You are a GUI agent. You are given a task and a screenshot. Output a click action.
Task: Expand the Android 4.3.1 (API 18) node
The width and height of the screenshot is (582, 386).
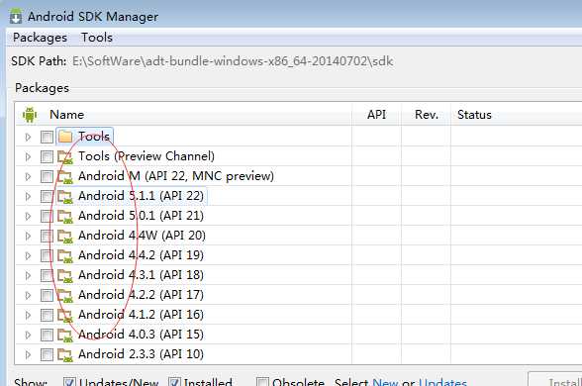28,275
